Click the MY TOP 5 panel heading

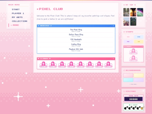131,5
